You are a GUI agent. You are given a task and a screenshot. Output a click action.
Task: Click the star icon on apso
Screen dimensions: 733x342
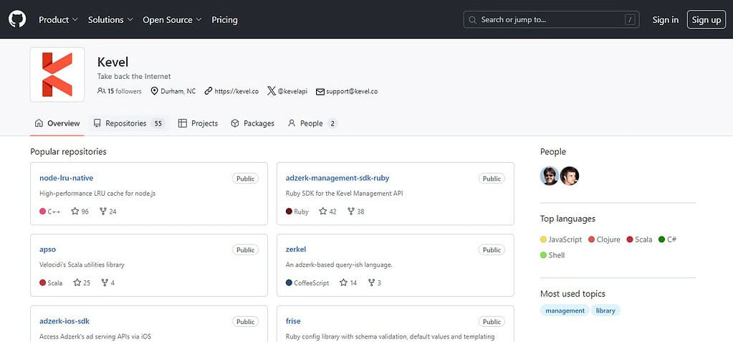pyautogui.click(x=77, y=282)
